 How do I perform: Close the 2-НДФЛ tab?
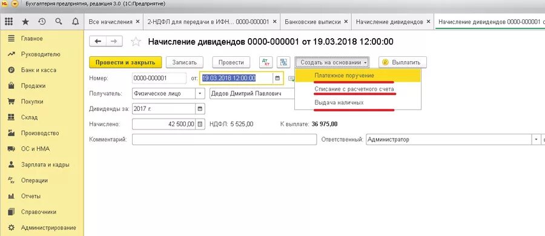[274, 22]
